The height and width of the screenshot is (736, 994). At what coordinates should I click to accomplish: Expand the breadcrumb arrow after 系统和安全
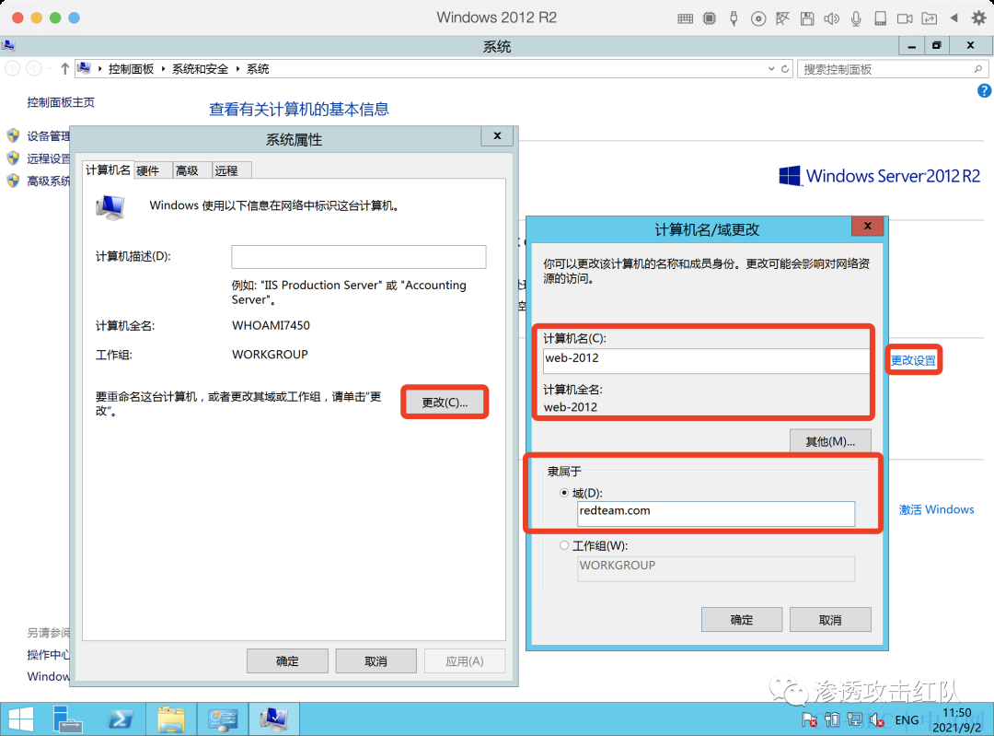237,68
